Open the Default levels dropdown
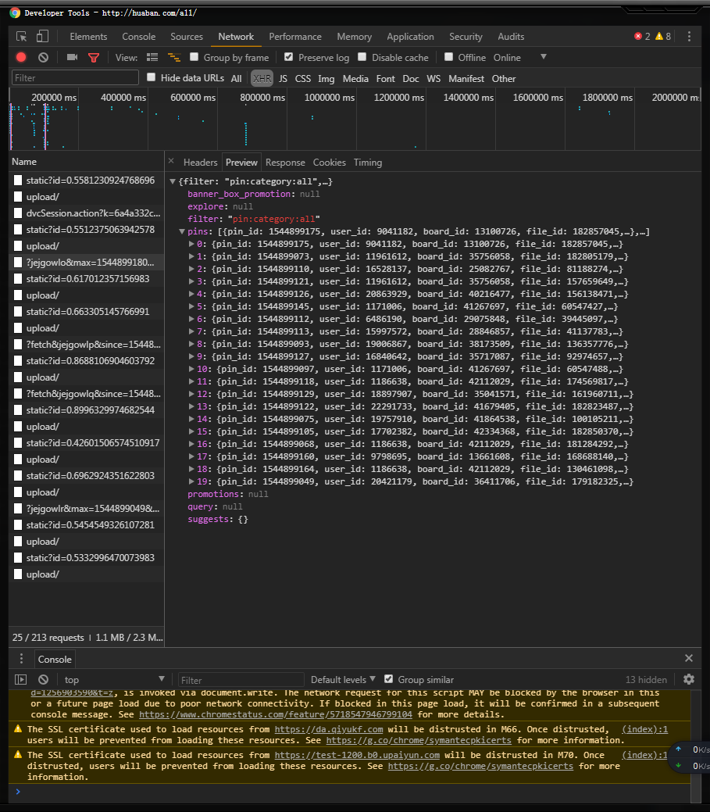The width and height of the screenshot is (710, 812). tap(343, 679)
